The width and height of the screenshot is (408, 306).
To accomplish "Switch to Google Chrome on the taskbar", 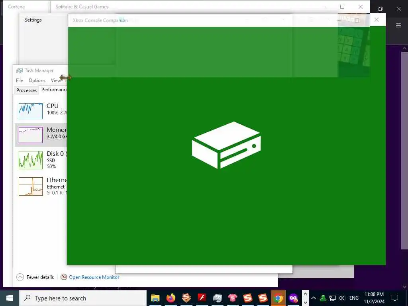I will click(278, 298).
